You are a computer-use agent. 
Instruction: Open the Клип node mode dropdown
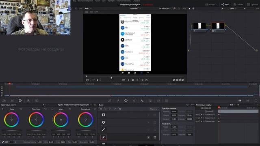pos(233,9)
